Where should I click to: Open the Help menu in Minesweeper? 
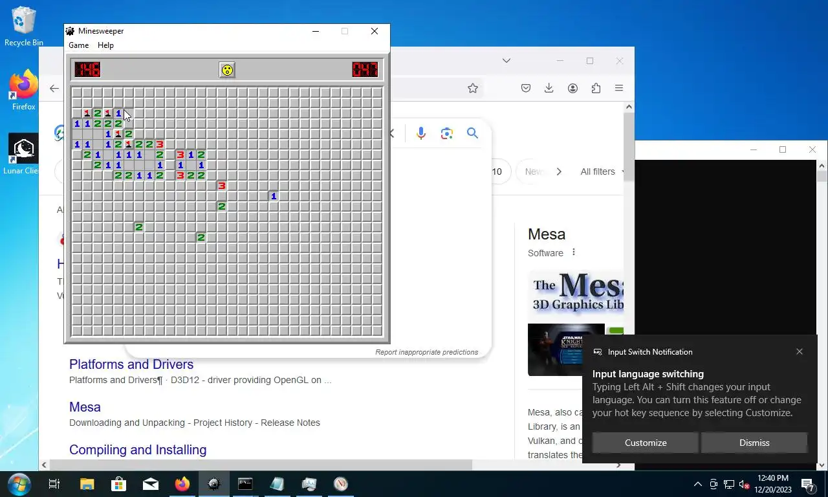(x=105, y=45)
